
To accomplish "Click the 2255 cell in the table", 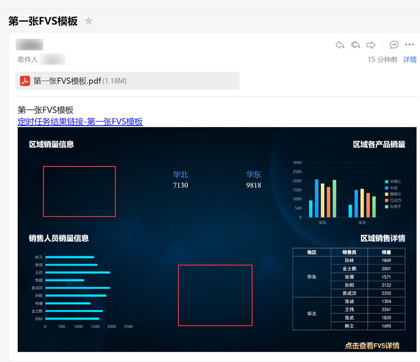I will (386, 293).
